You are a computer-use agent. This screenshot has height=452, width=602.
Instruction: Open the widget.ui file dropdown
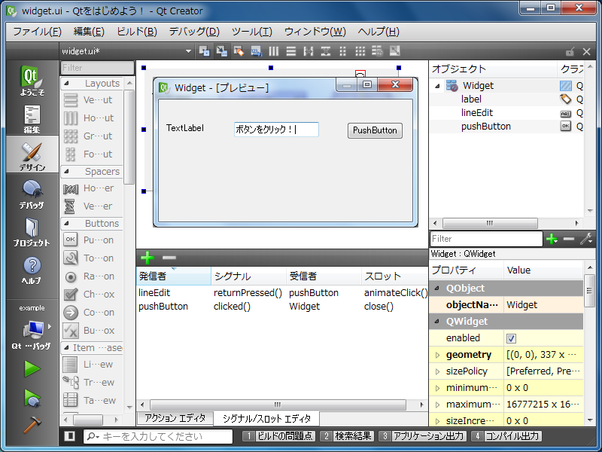tap(188, 51)
